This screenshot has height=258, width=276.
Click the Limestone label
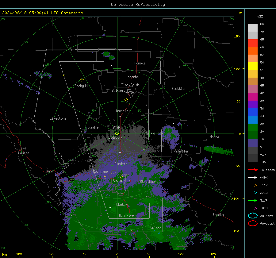click(x=58, y=118)
